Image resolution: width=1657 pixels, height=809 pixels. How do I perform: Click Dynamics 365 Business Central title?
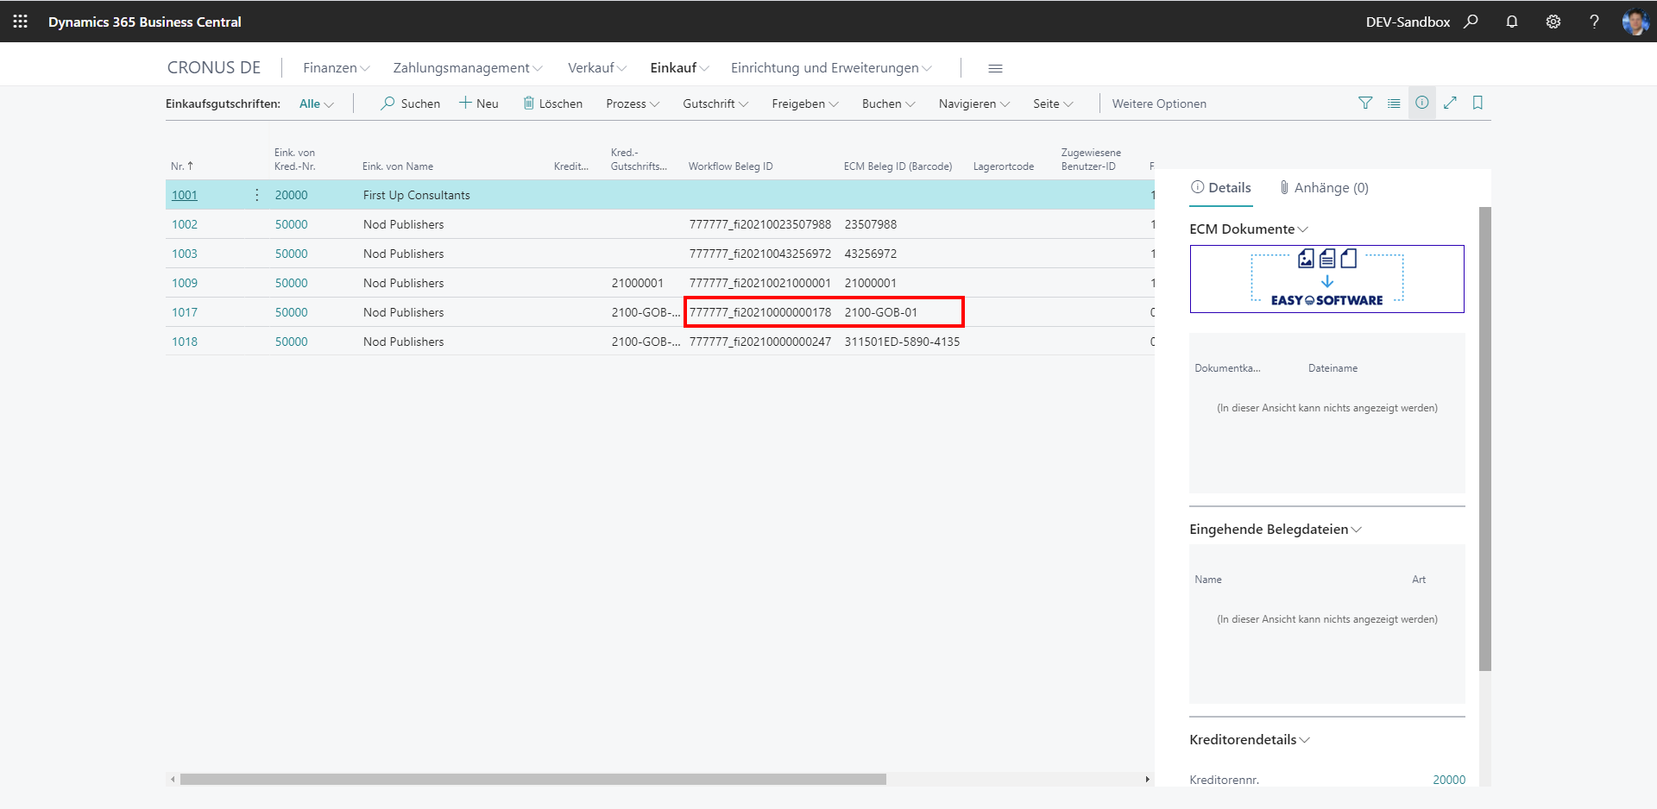(x=145, y=22)
